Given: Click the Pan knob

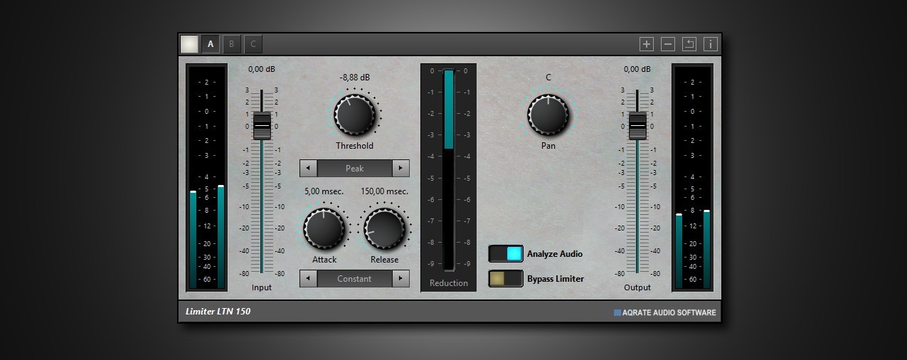Looking at the screenshot, I should tap(548, 115).
